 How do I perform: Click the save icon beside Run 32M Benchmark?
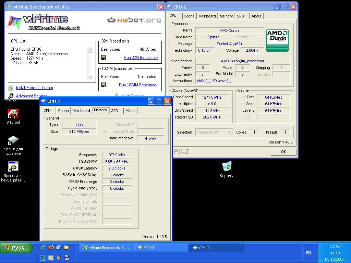tap(104, 58)
